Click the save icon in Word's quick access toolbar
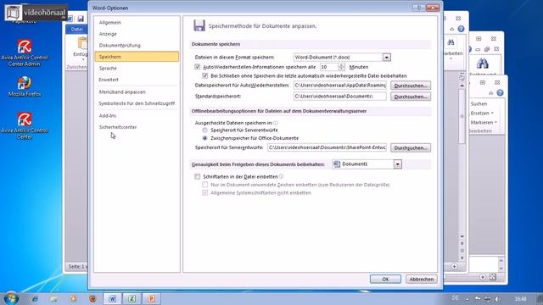 81,19
